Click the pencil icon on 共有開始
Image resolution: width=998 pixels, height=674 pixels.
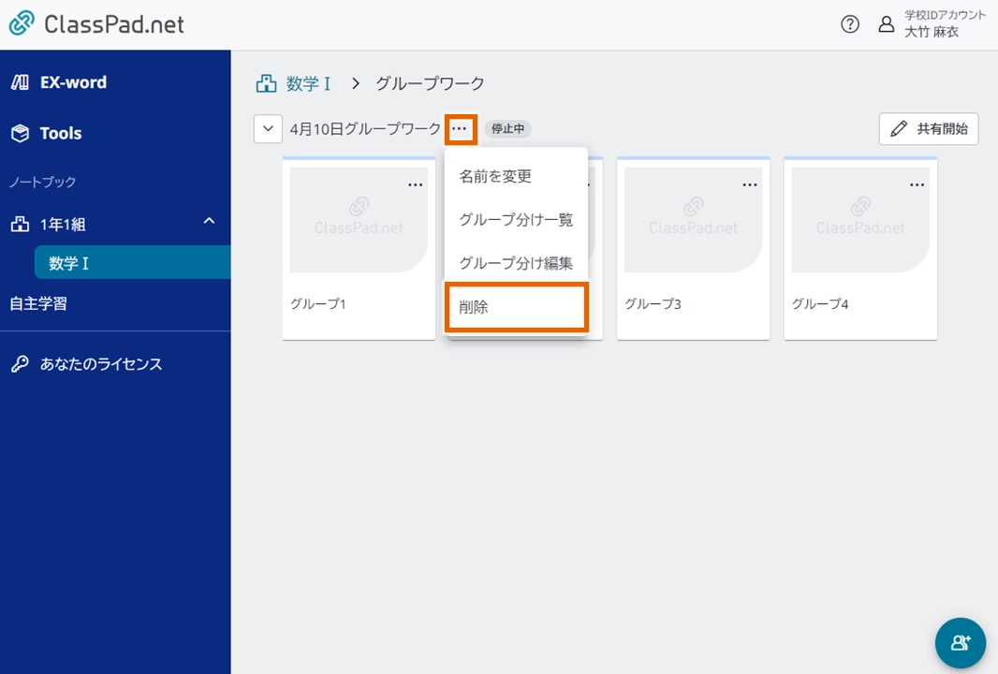click(x=899, y=128)
